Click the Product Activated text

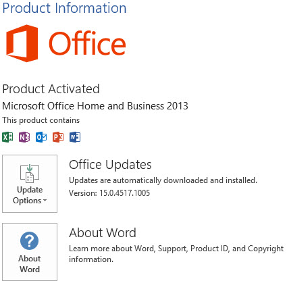coord(51,89)
